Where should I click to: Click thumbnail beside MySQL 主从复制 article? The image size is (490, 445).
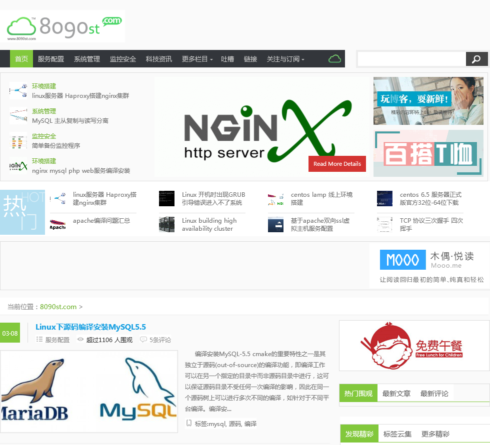pyautogui.click(x=18, y=115)
